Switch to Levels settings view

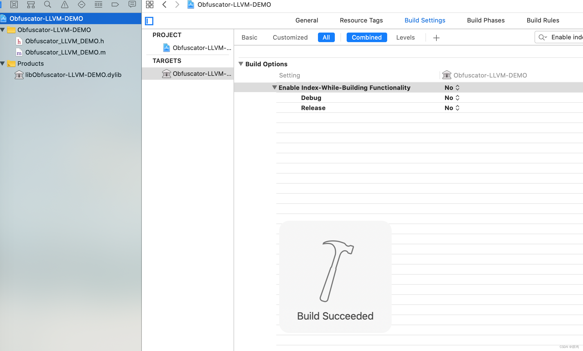[x=405, y=37]
